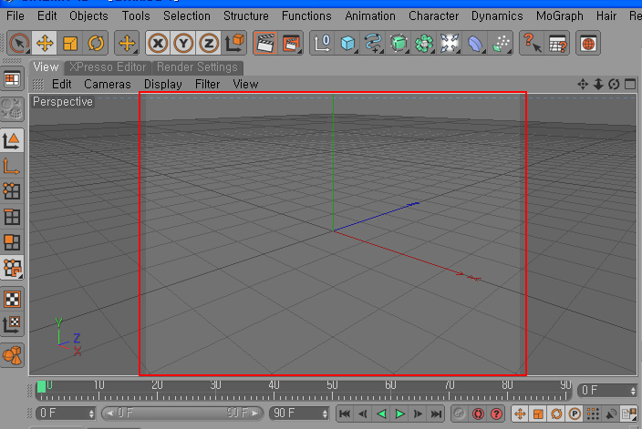This screenshot has height=429, width=642.
Task: Play the animation backwards
Action: 381,414
